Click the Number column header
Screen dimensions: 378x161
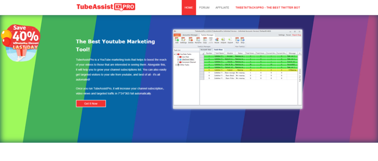pyautogui.click(x=209, y=53)
